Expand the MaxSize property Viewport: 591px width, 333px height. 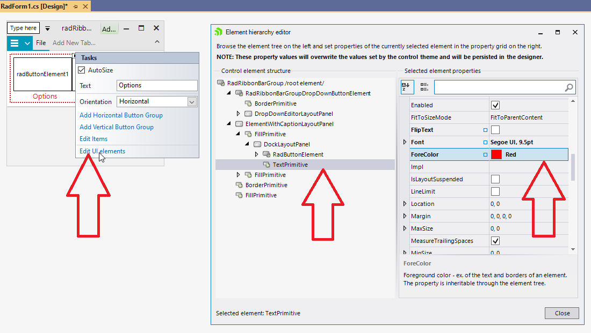[405, 228]
